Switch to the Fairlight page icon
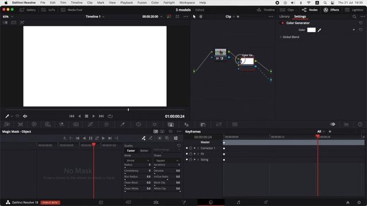This screenshot has width=367, height=206. coord(239,202)
